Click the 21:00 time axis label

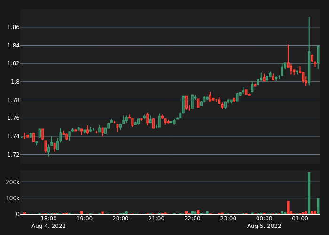(x=157, y=219)
